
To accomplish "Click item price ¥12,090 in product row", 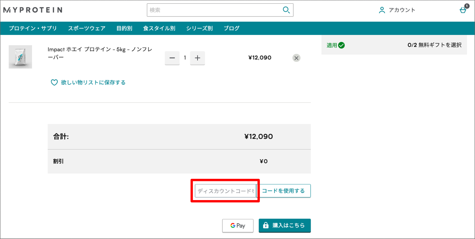I will click(260, 58).
